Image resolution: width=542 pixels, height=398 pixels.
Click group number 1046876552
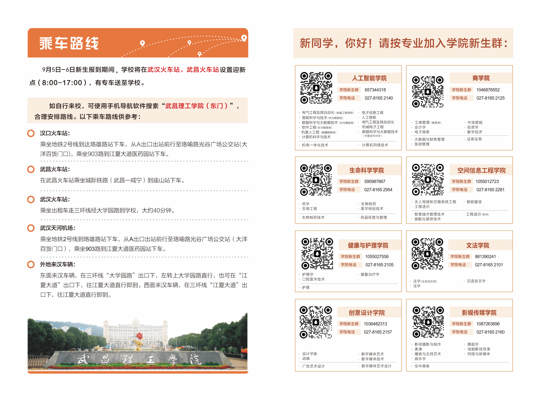[488, 90]
